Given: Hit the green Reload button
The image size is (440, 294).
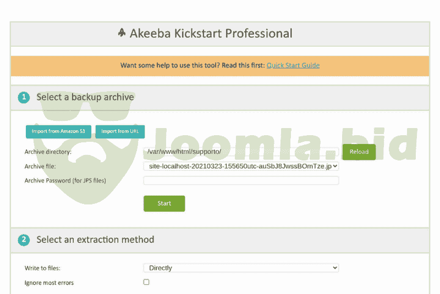Looking at the screenshot, I should 359,152.
